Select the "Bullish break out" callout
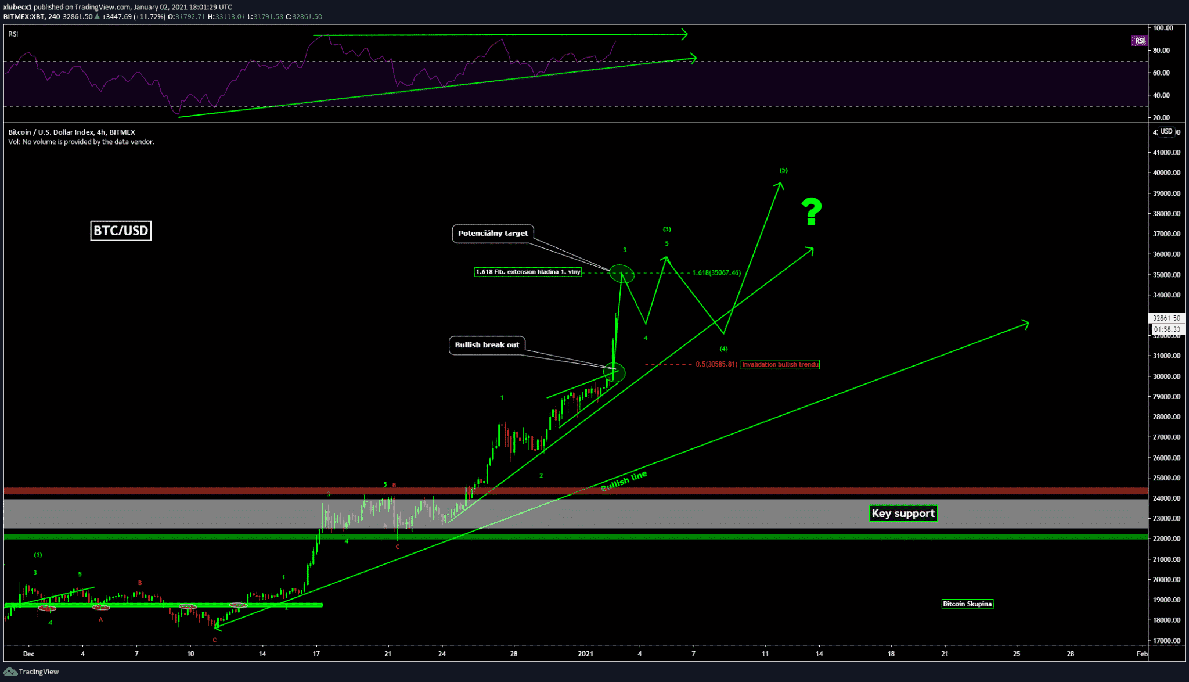The width and height of the screenshot is (1189, 682). tap(487, 345)
